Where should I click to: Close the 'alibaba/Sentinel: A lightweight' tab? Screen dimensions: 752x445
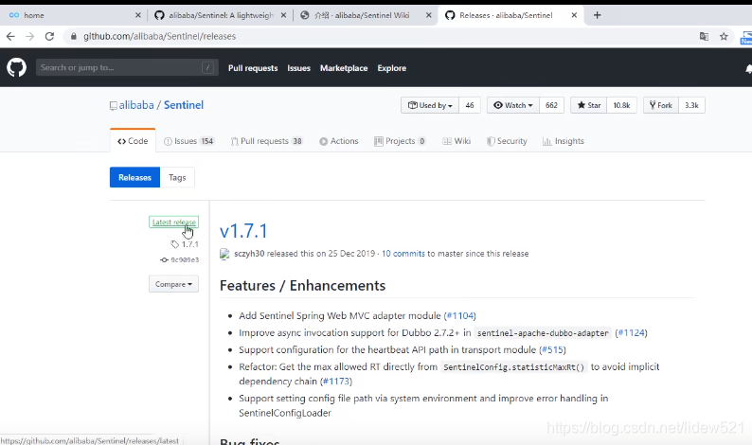point(283,15)
